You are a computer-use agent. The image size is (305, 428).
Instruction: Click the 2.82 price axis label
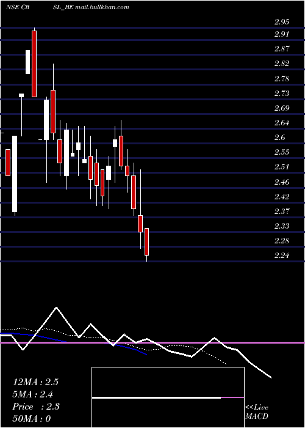[282, 64]
